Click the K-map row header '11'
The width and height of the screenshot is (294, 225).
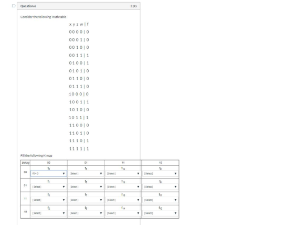pos(25,198)
